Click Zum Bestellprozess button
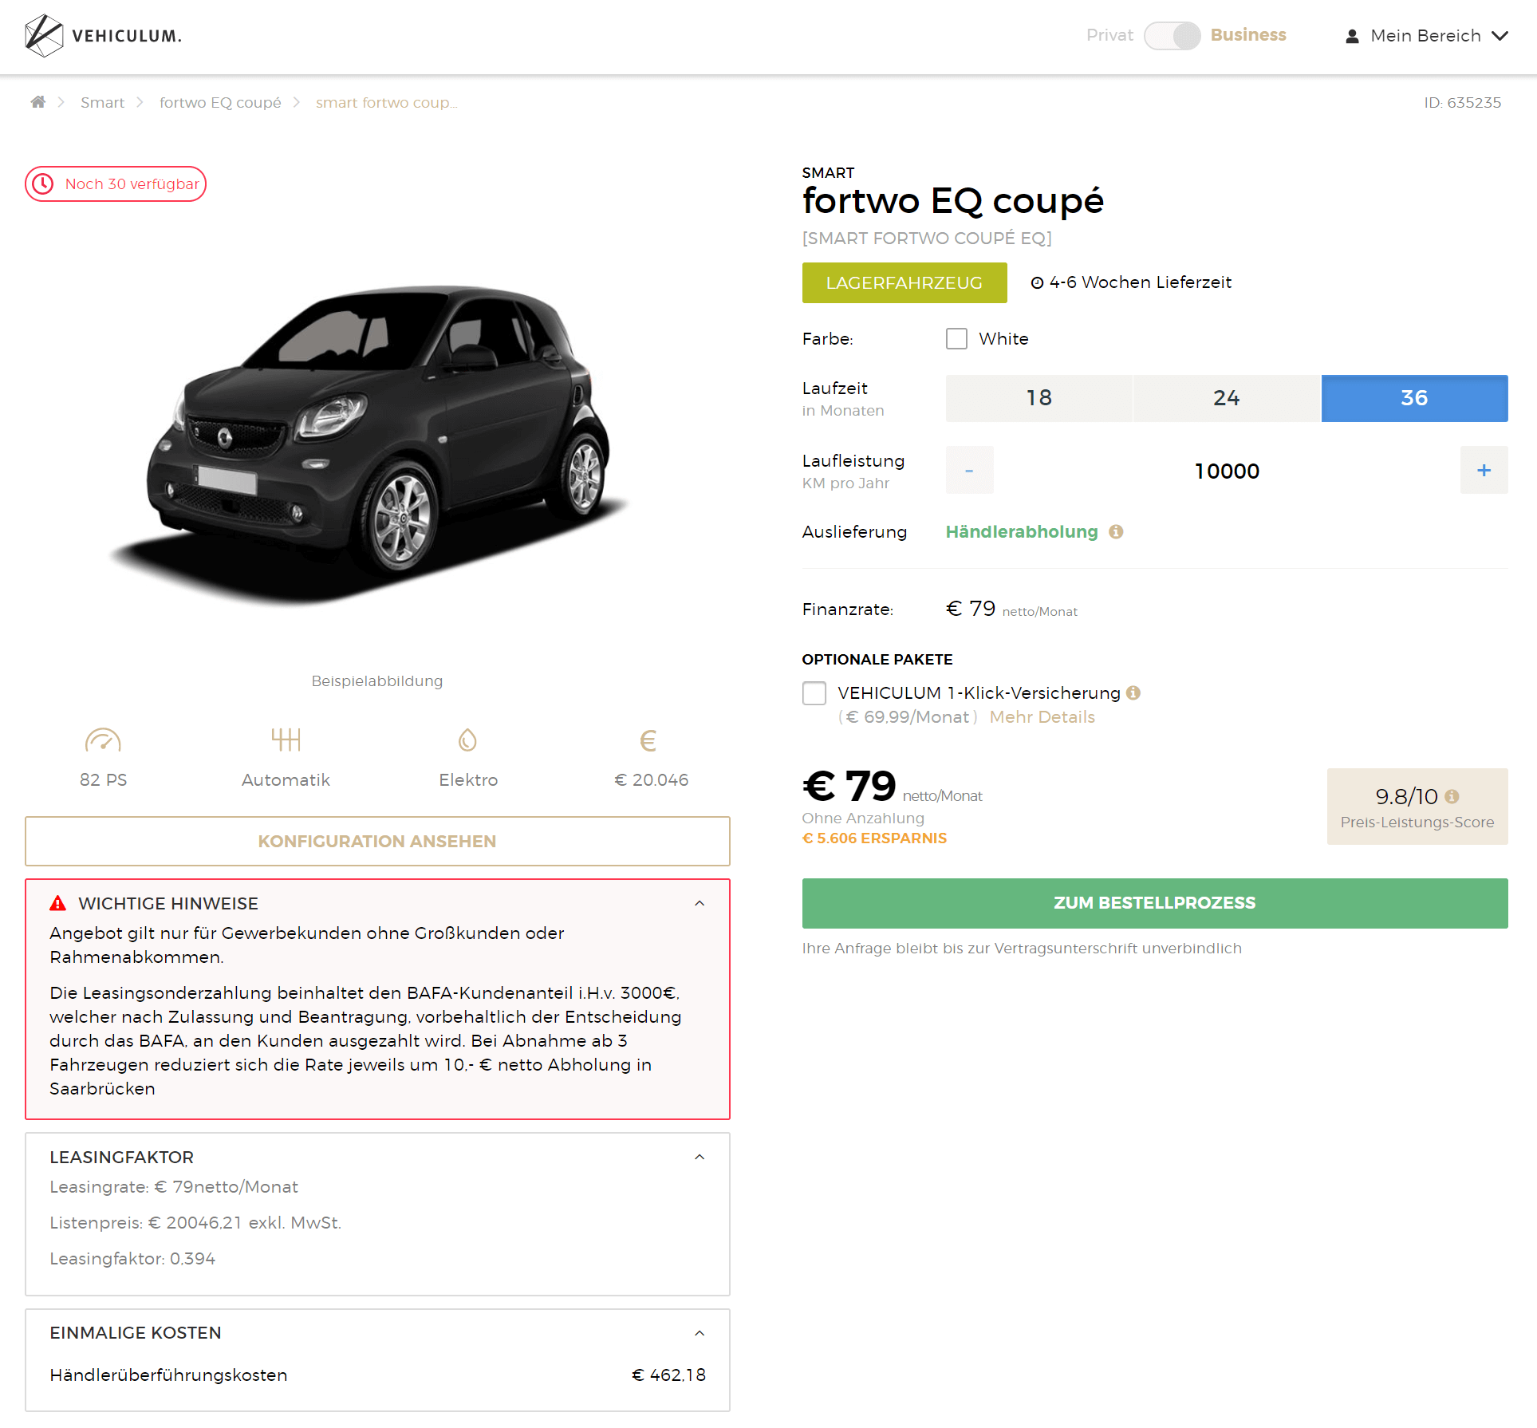Image resolution: width=1537 pixels, height=1428 pixels. pos(1155,903)
